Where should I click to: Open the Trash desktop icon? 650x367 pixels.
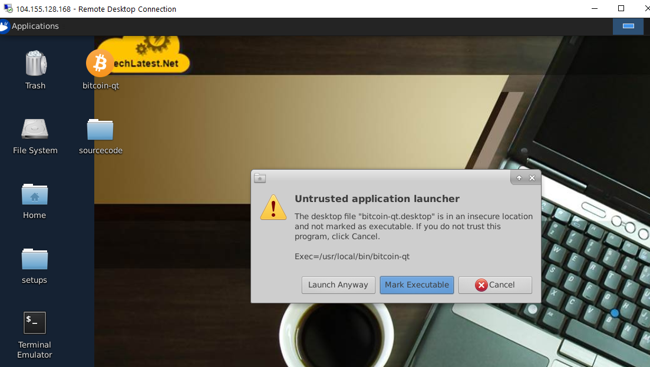[x=35, y=64]
